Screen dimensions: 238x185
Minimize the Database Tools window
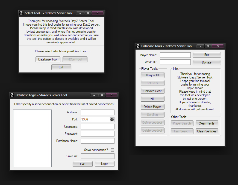point(201,46)
